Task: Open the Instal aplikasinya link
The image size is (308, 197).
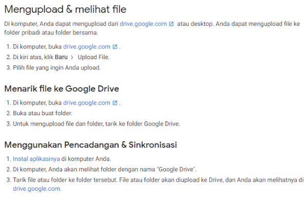Action: point(36,159)
